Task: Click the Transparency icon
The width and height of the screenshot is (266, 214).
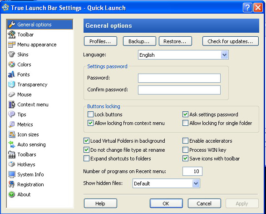Action: coord(12,85)
